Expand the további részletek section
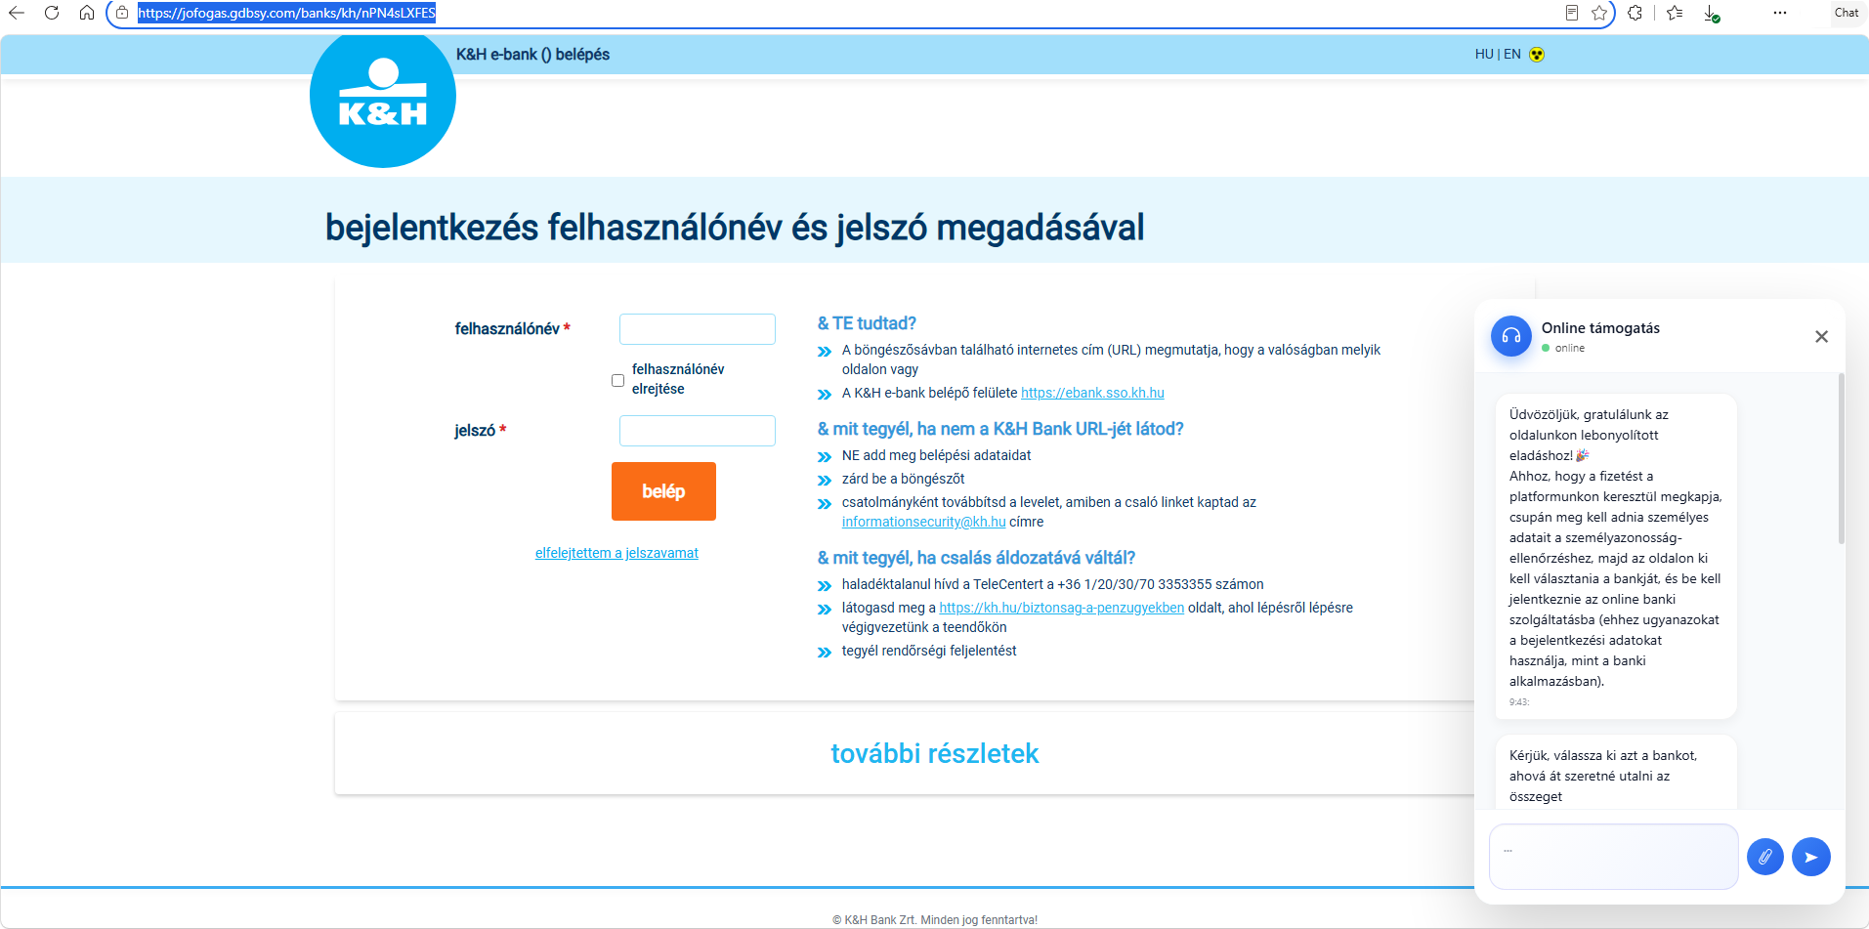The width and height of the screenshot is (1869, 929). tap(935, 753)
